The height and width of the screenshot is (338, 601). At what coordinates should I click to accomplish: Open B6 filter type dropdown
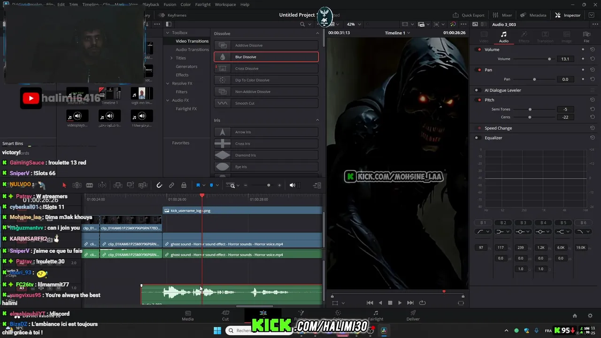(x=583, y=231)
